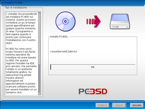The image size is (145, 109).
Task: Click the Annulla button
Action: [137, 105]
